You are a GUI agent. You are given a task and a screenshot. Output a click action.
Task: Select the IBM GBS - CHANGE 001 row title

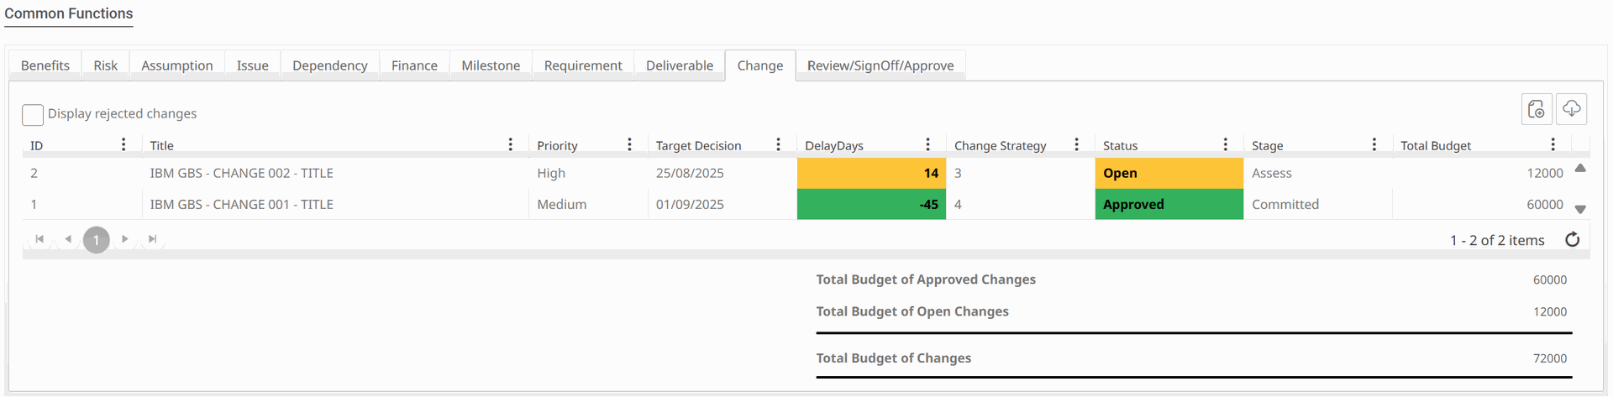[x=241, y=204]
